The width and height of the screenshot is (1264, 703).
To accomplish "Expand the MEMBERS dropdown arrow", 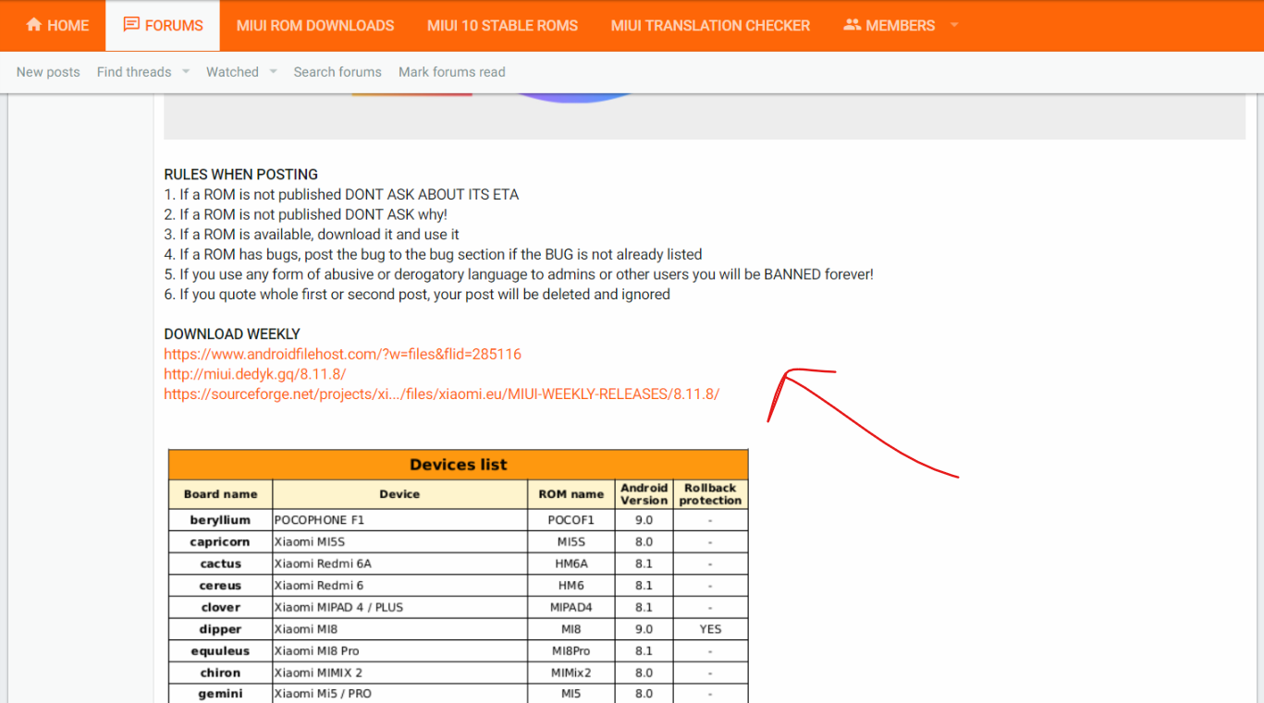I will pyautogui.click(x=954, y=26).
